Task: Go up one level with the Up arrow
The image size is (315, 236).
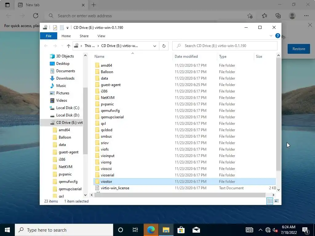Action: tap(69, 46)
